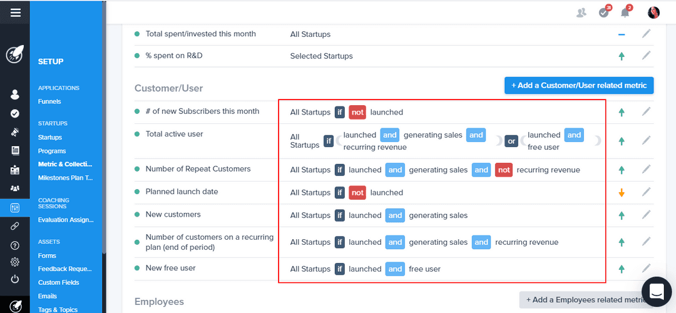Open the link icon in sidebar

click(x=15, y=226)
